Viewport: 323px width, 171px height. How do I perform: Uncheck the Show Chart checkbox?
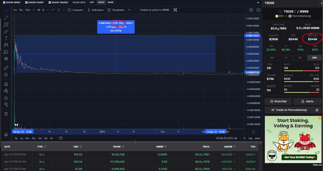click(26, 2)
